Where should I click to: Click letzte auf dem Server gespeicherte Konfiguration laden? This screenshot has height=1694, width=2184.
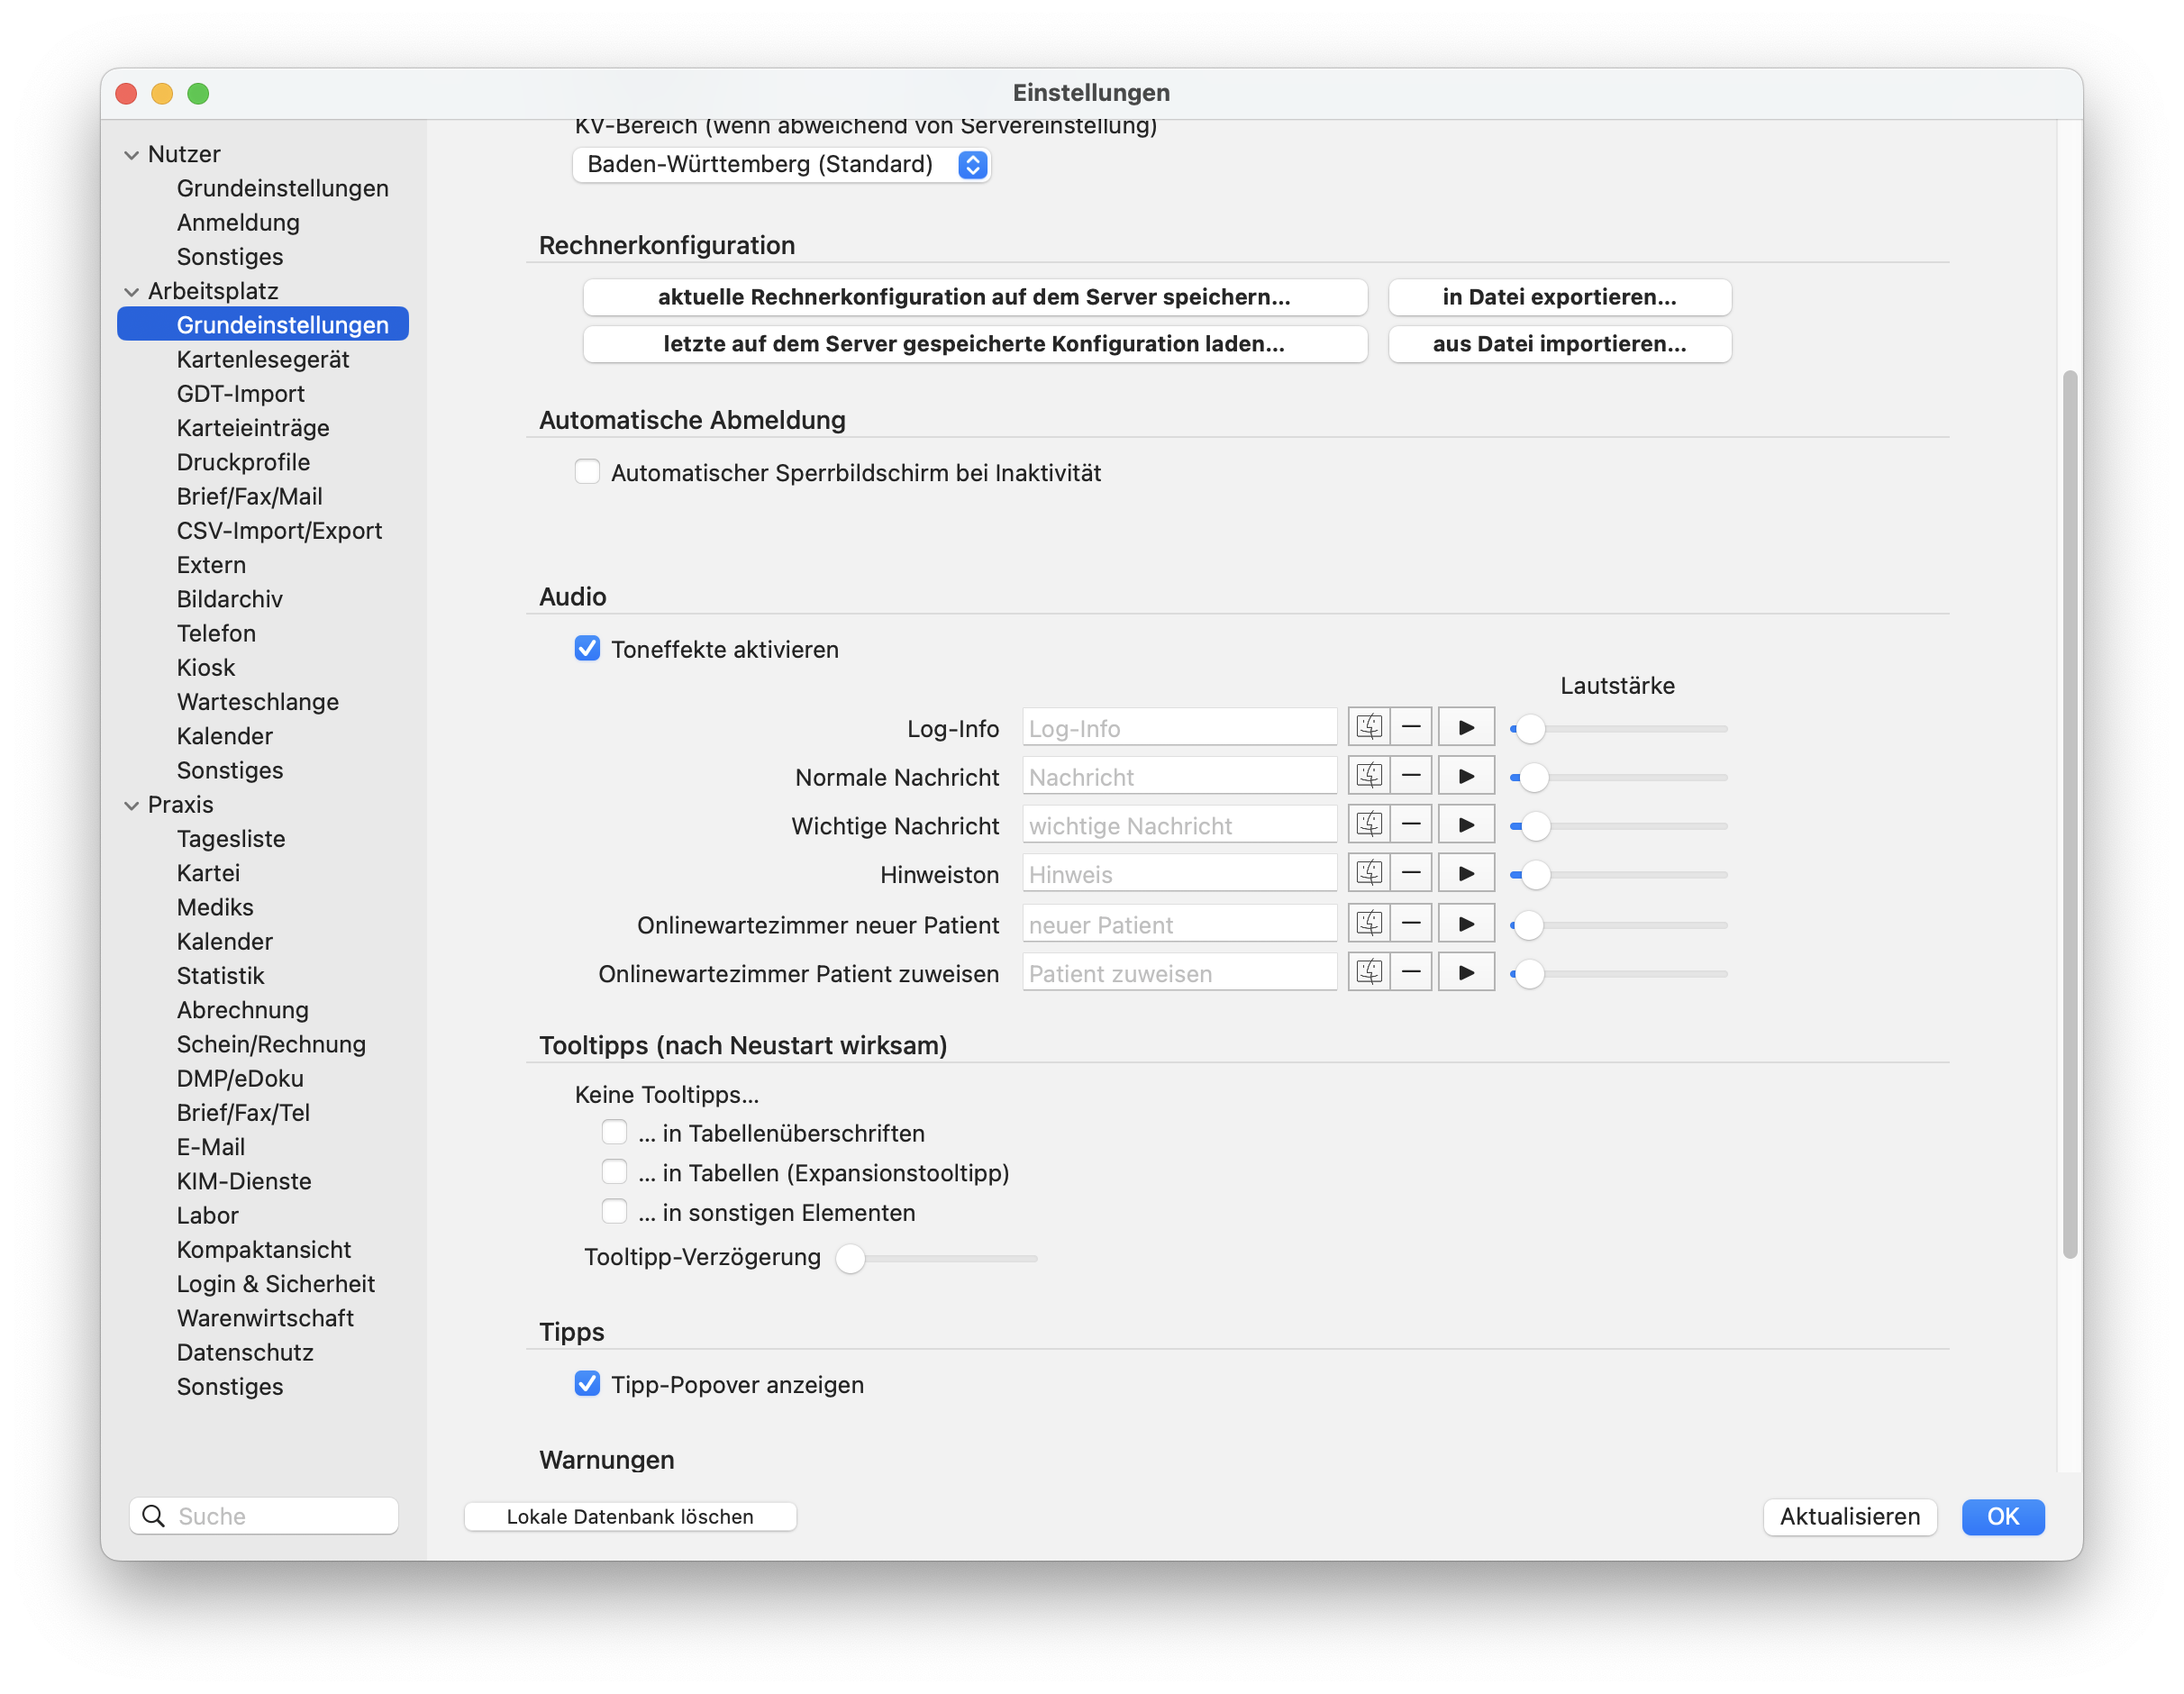pos(975,344)
